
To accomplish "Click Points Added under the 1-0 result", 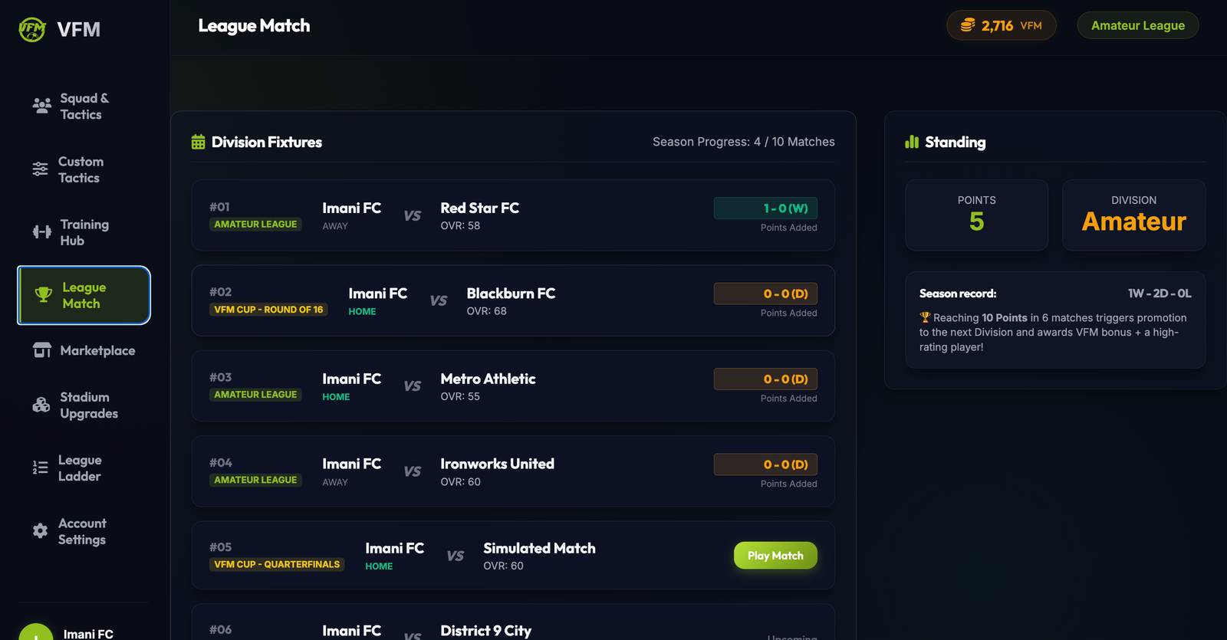I will coord(788,228).
